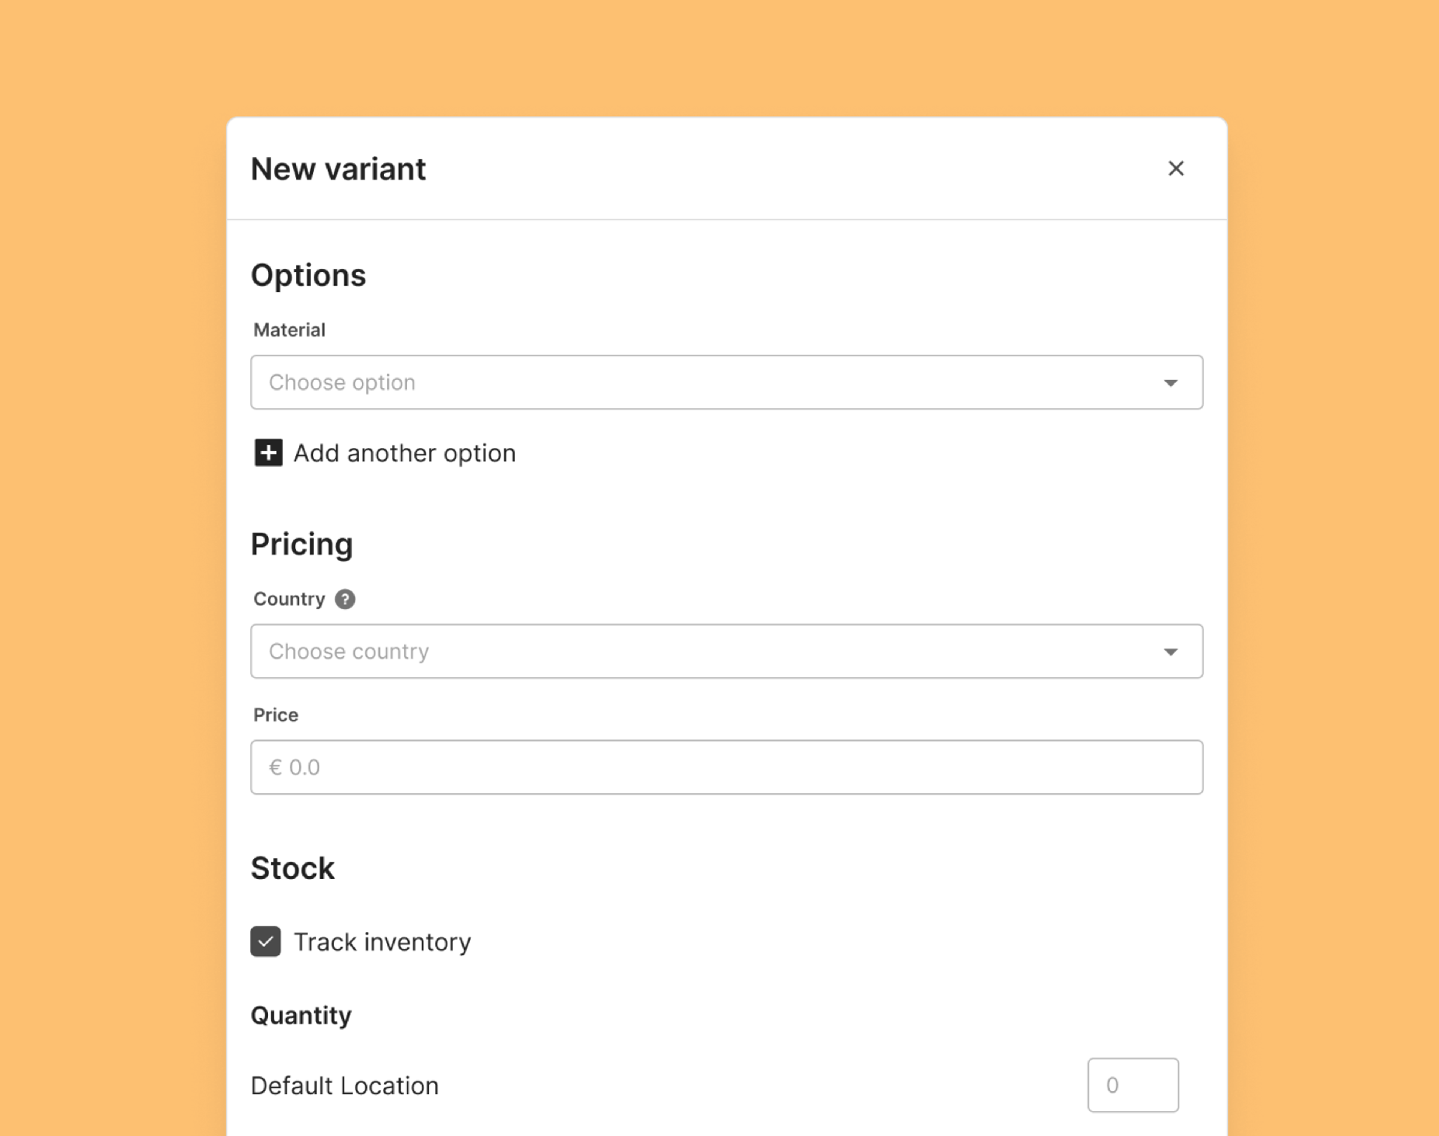Click the Options section heading
The image size is (1439, 1136).
[x=308, y=275]
